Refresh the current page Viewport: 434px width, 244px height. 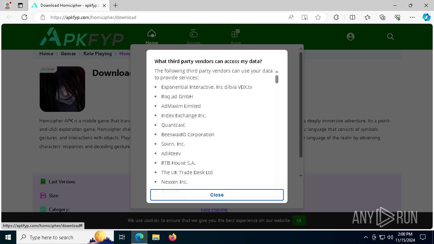click(24, 17)
